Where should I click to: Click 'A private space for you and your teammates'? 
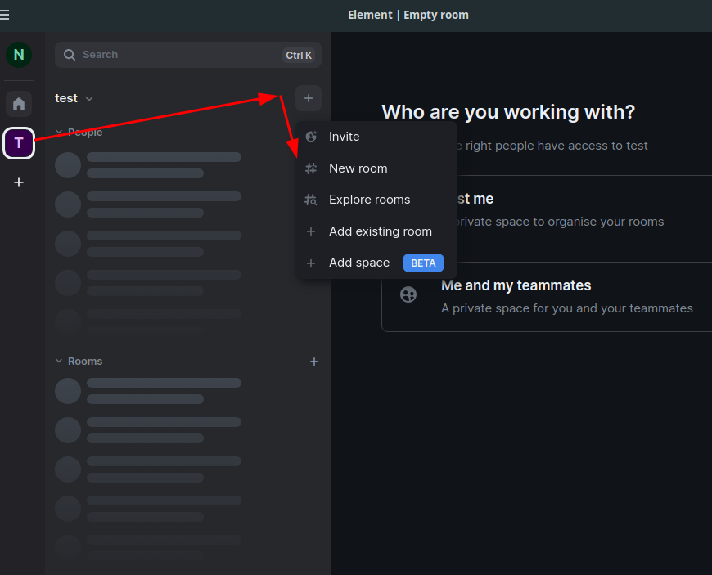[x=567, y=308]
